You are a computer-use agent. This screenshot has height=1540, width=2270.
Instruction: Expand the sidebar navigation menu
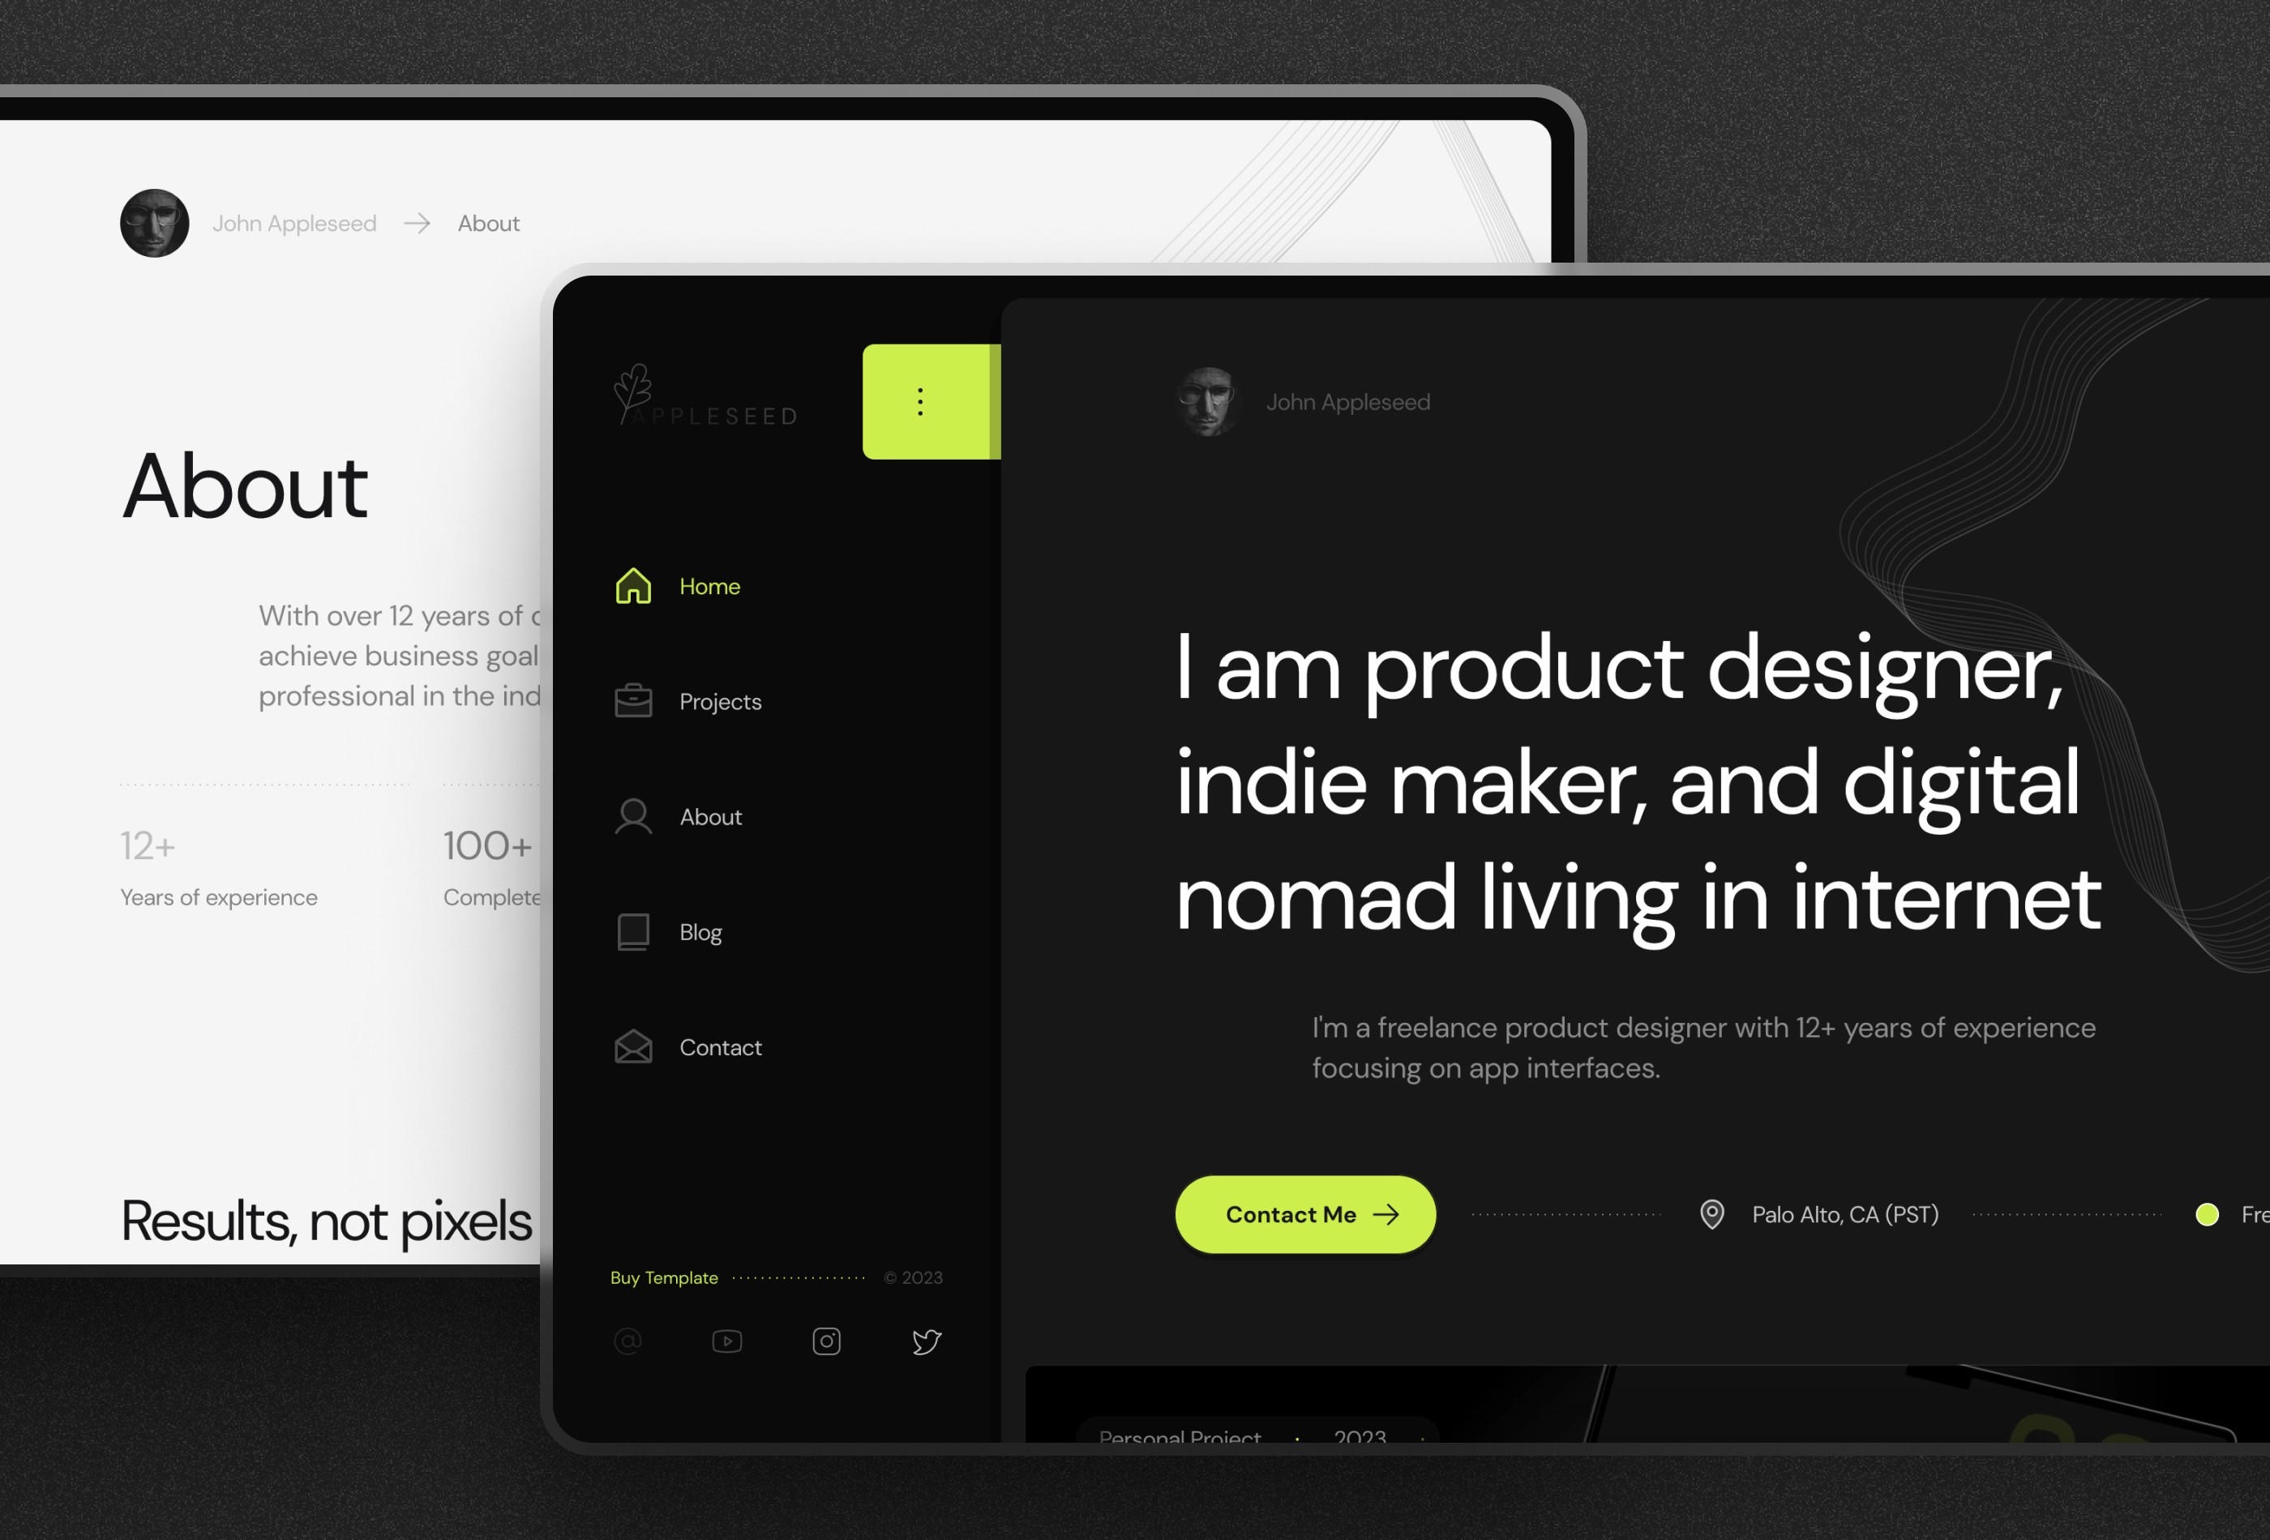click(x=921, y=399)
